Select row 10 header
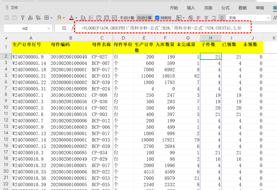 pos(6,107)
